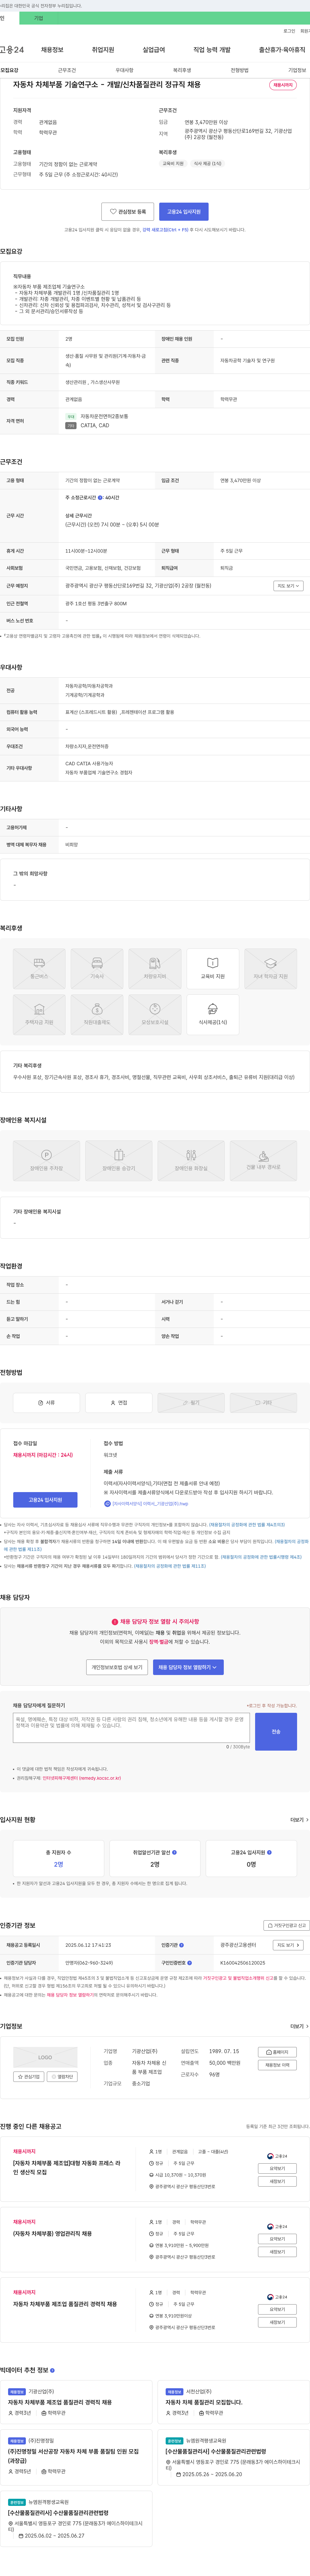Switch to the 기업정보 tab
This screenshot has height=2576, width=310.
297,70
